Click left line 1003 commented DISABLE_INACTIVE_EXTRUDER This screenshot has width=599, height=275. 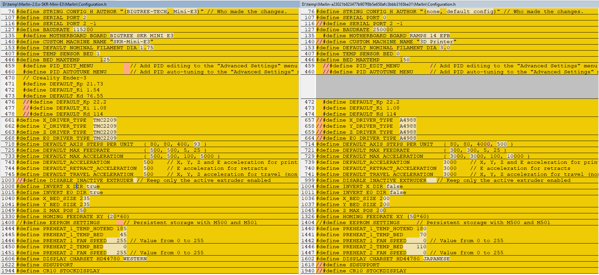pyautogui.click(x=149, y=181)
